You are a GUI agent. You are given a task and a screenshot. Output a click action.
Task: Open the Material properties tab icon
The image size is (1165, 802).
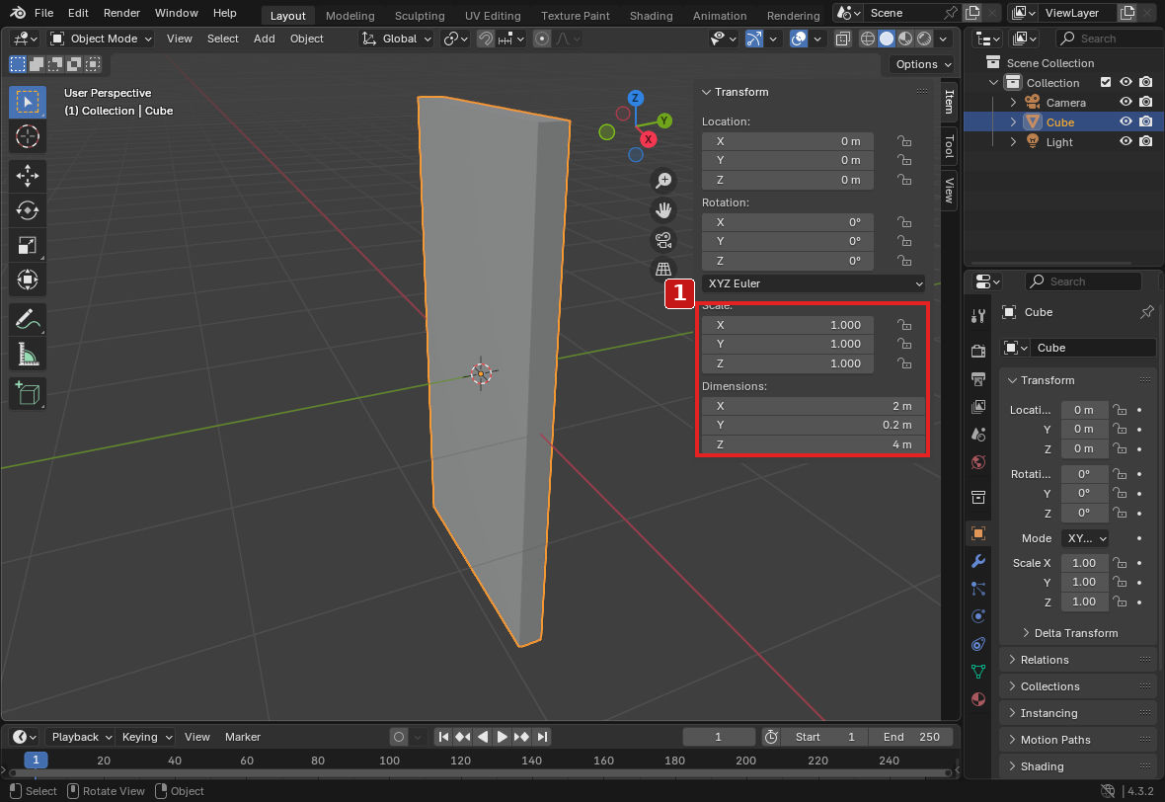978,698
